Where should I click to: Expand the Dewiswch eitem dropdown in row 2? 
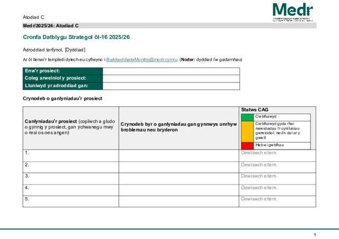point(259,164)
